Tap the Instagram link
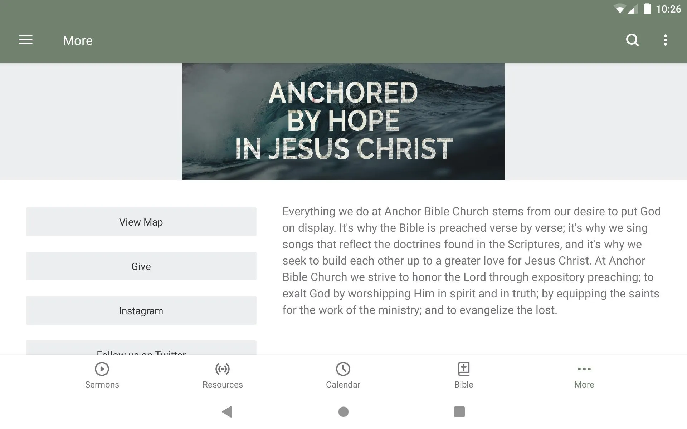Image resolution: width=687 pixels, height=429 pixels. 141,310
